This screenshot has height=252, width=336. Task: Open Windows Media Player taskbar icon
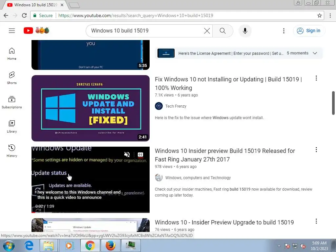point(69,245)
